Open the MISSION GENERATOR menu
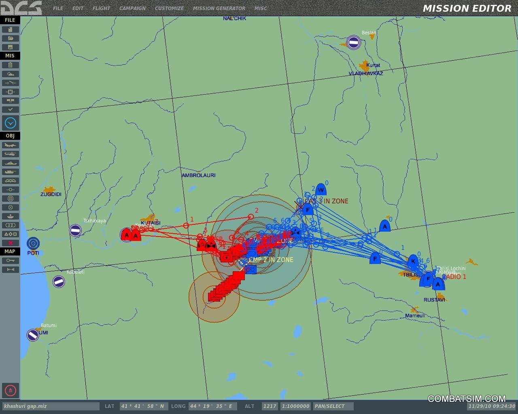518x414 pixels. click(x=219, y=8)
